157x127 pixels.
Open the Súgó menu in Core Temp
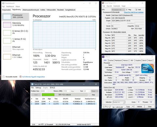pyautogui.click(x=123, y=6)
